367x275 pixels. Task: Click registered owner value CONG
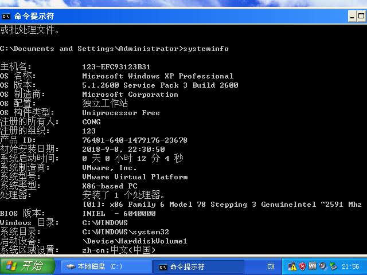pyautogui.click(x=92, y=122)
